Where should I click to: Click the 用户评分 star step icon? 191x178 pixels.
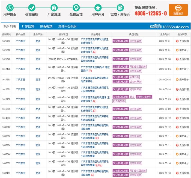[x=98, y=8]
